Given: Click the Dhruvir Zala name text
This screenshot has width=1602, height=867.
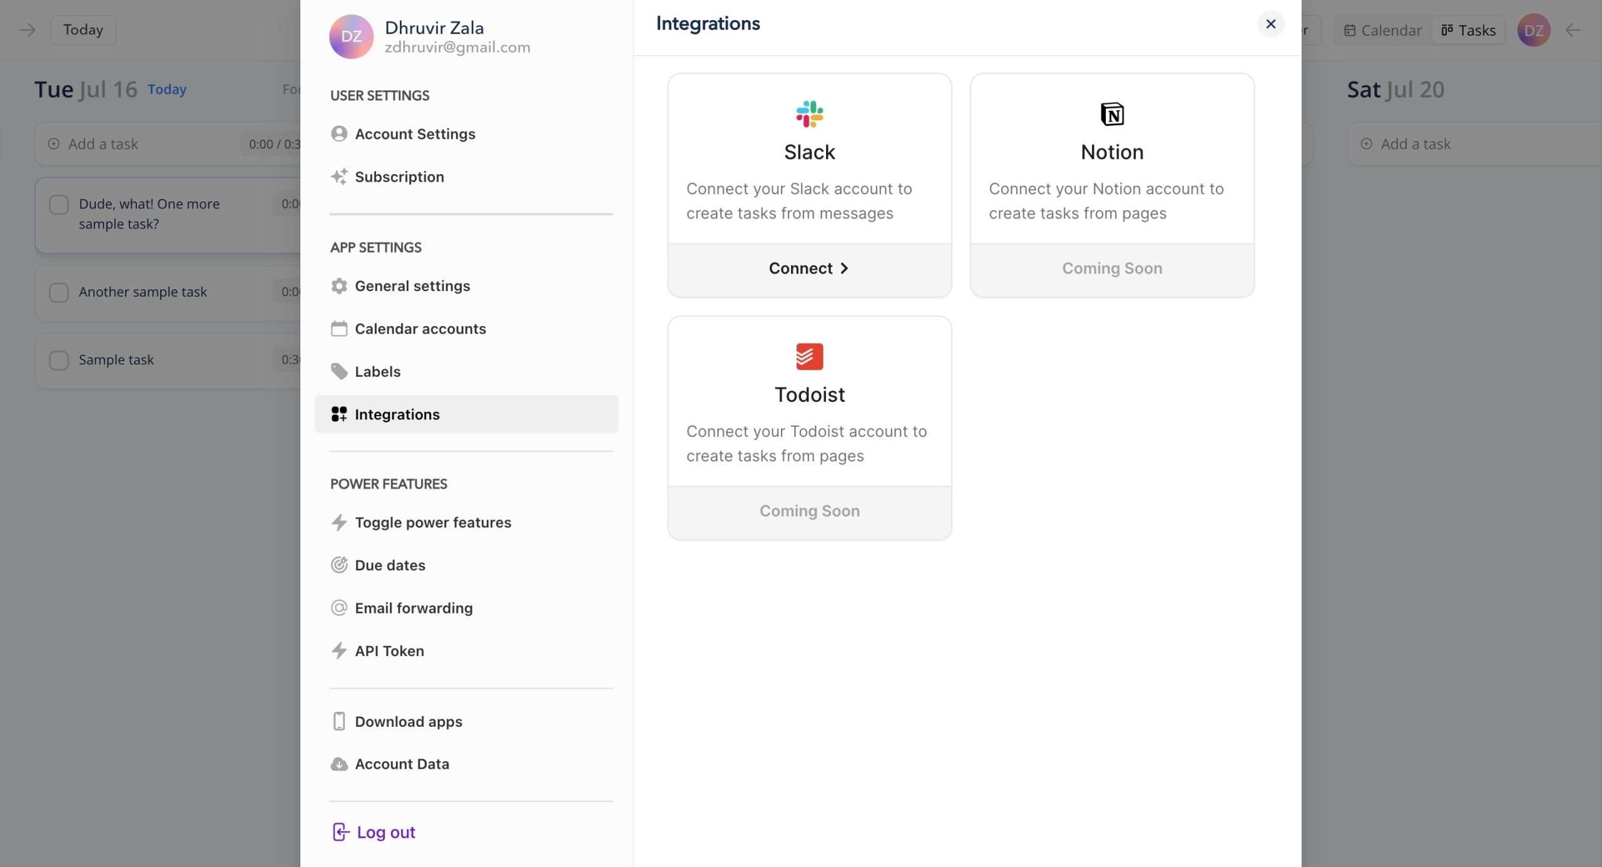Looking at the screenshot, I should point(434,28).
